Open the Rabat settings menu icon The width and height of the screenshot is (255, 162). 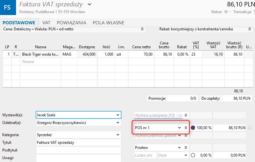pyautogui.click(x=250, y=29)
